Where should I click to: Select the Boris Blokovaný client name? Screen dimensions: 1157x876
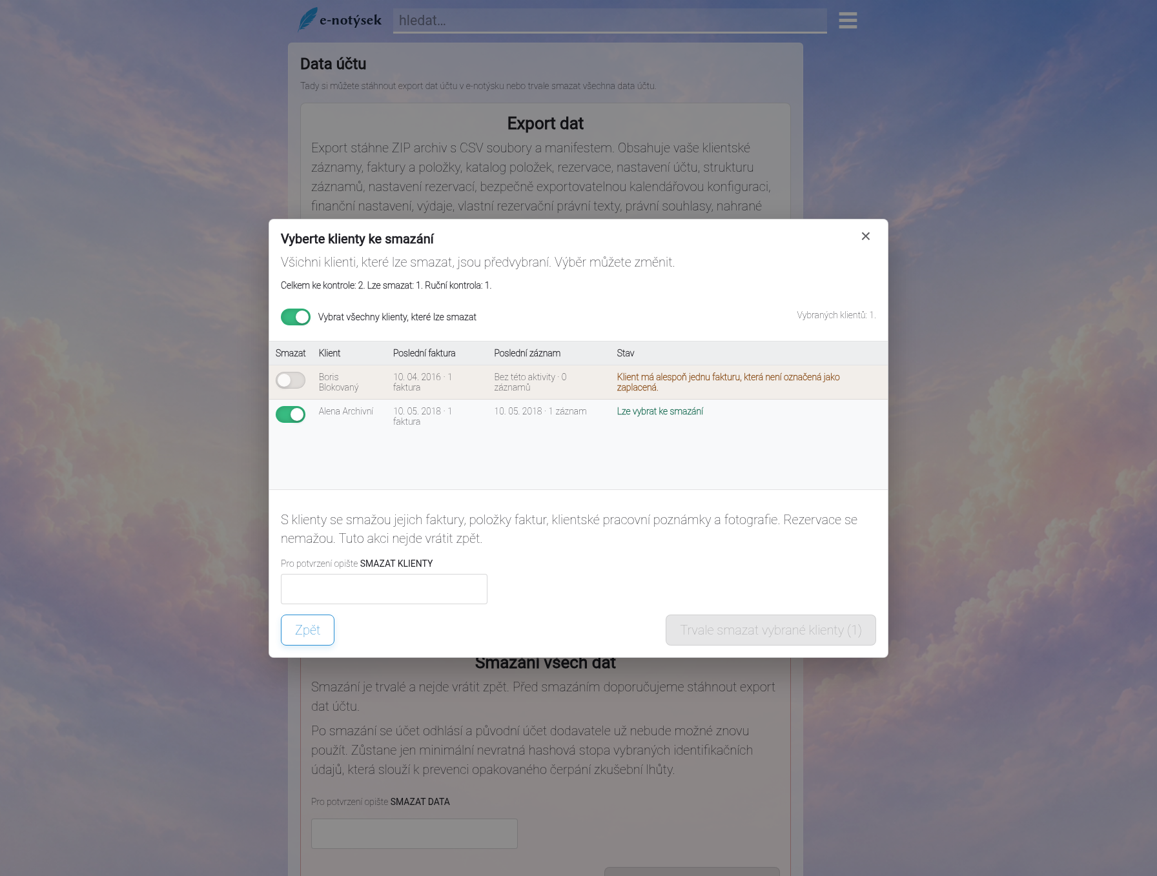pyautogui.click(x=338, y=382)
